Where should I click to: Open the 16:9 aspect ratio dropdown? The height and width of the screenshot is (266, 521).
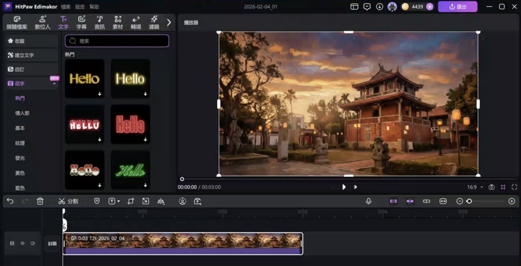tap(475, 187)
